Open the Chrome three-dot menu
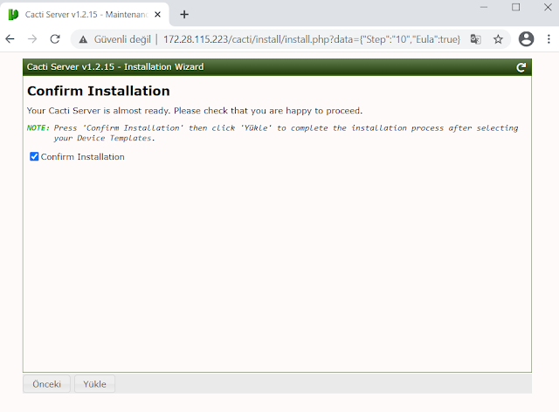Viewport: 559px width, 412px height. (x=549, y=39)
